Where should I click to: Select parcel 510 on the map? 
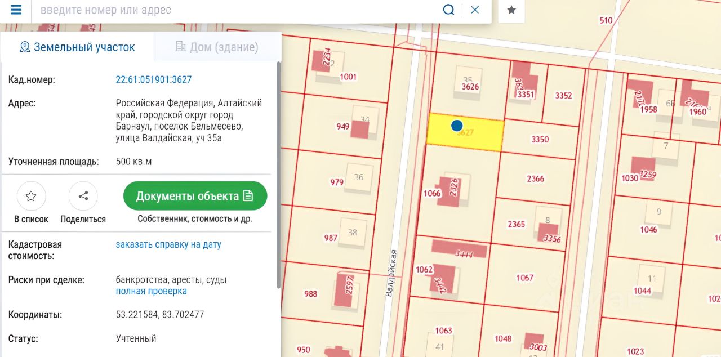click(x=606, y=20)
